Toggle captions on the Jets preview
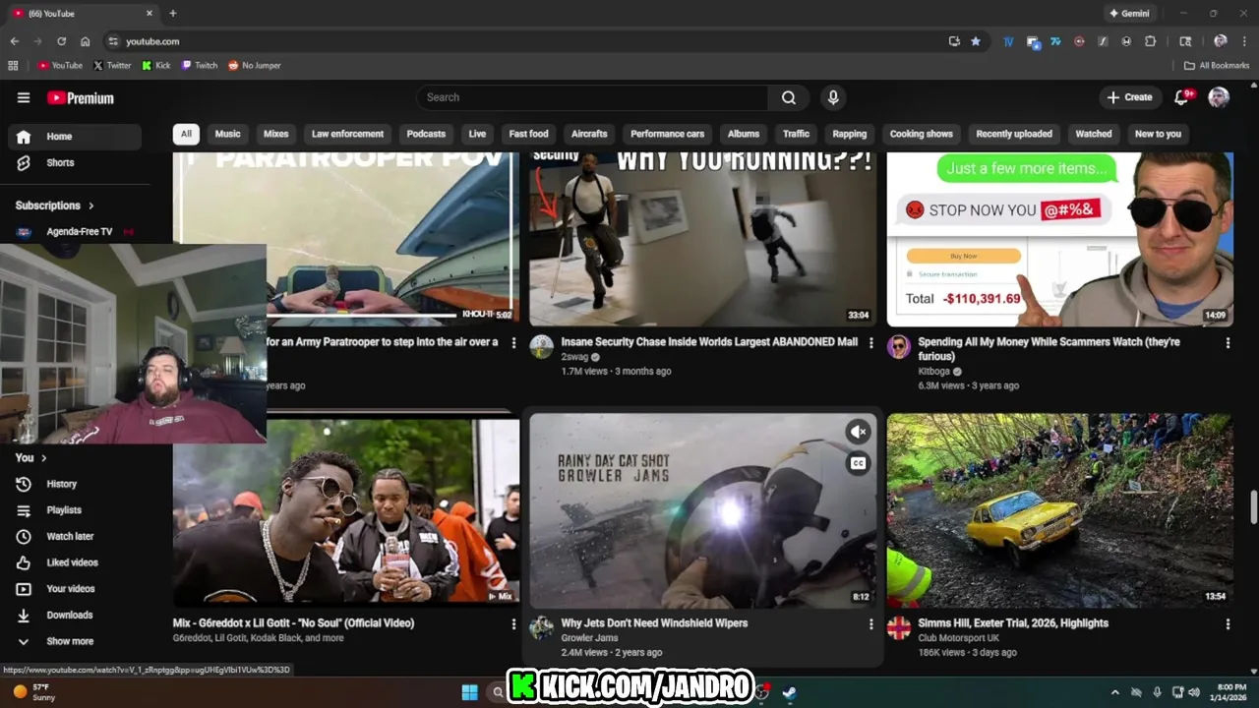 click(x=858, y=464)
